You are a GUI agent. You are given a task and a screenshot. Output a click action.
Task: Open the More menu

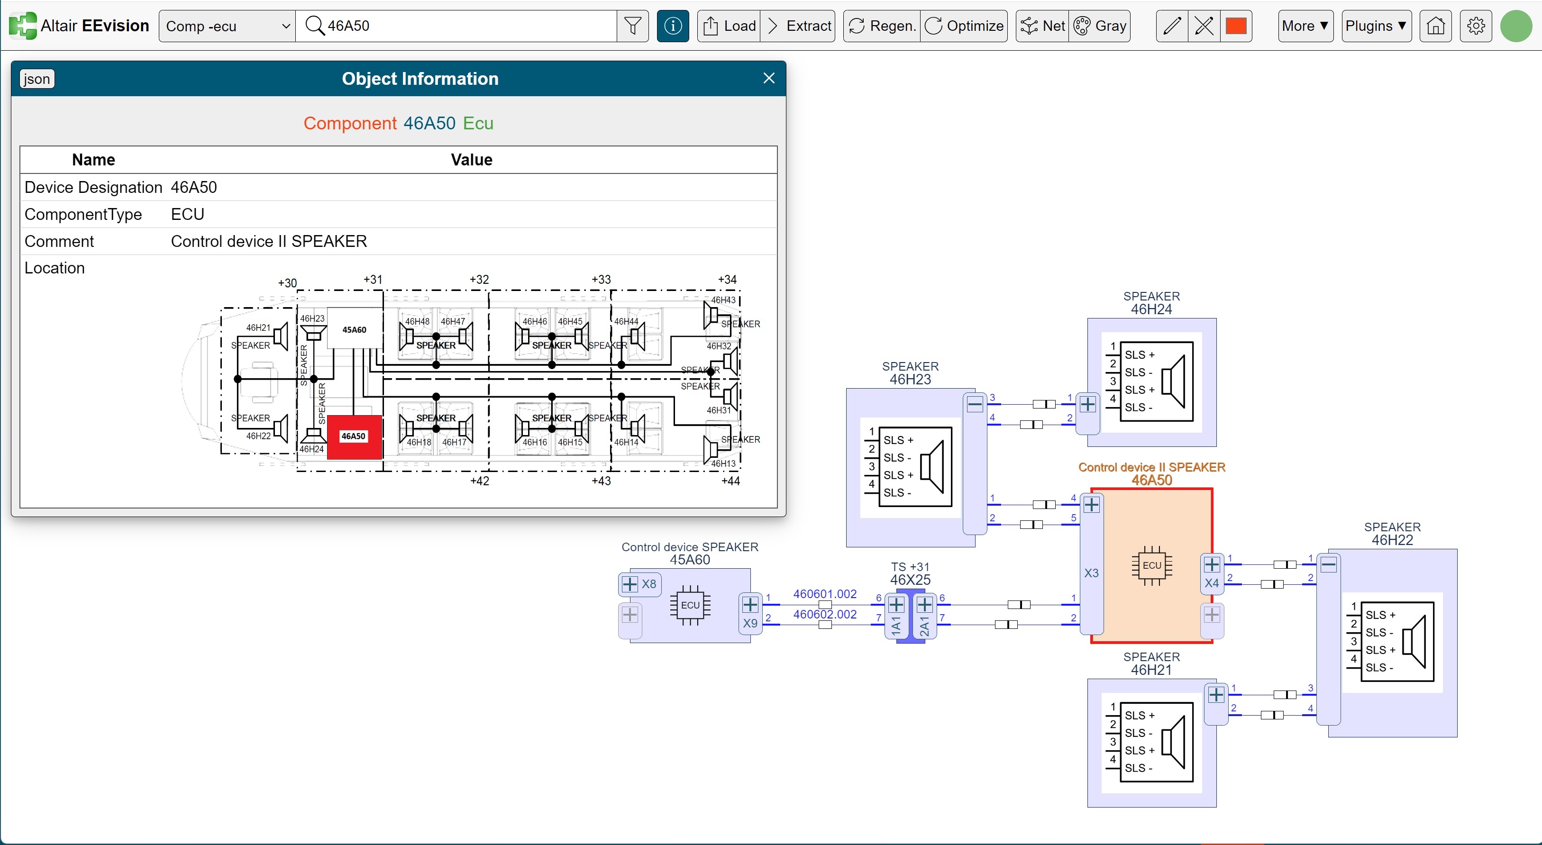[x=1305, y=26]
